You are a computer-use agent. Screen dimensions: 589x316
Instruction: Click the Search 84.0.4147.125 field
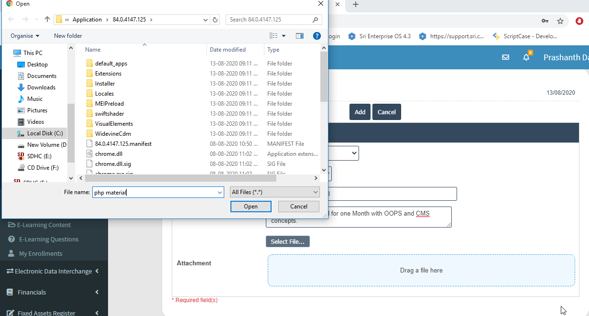(x=270, y=20)
